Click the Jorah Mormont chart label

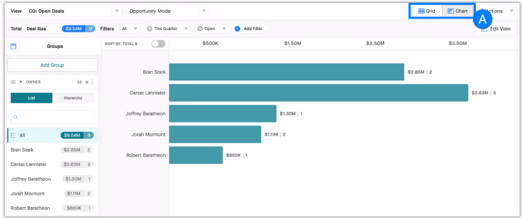pyautogui.click(x=149, y=135)
